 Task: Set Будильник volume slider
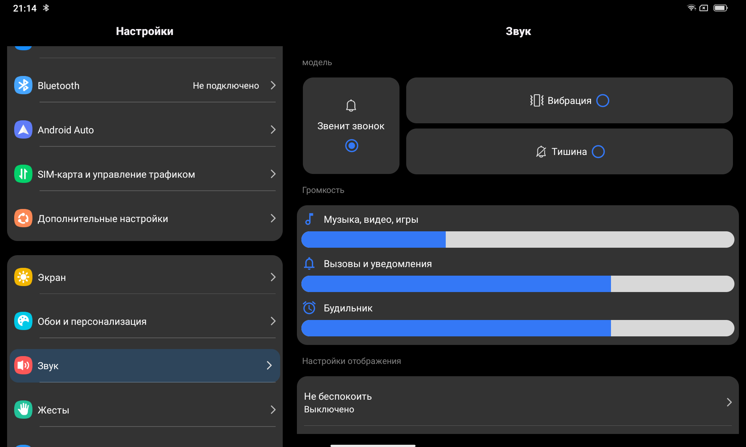(x=518, y=328)
